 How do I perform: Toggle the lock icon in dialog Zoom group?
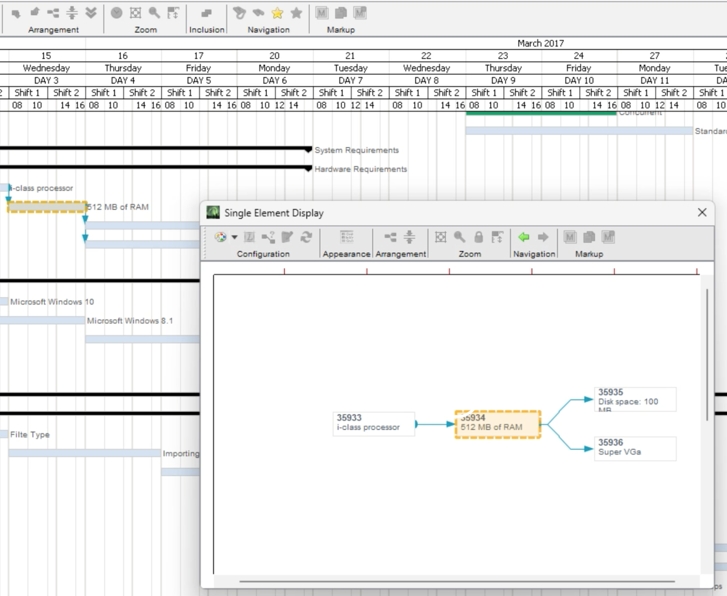click(x=478, y=237)
